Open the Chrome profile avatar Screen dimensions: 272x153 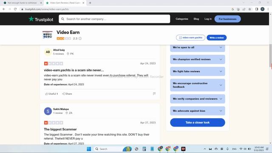[263, 9]
